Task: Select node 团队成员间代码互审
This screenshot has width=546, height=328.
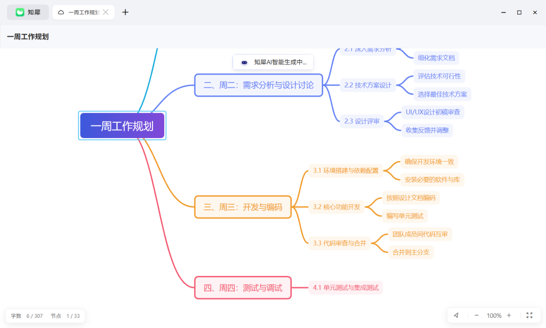Action: point(420,234)
